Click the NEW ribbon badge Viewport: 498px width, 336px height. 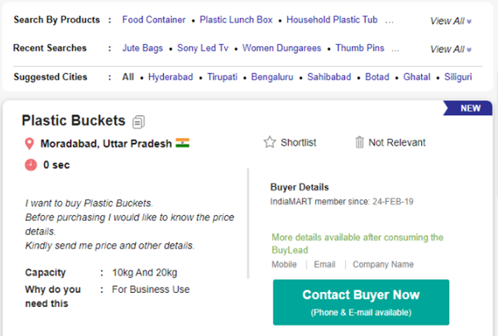click(469, 108)
